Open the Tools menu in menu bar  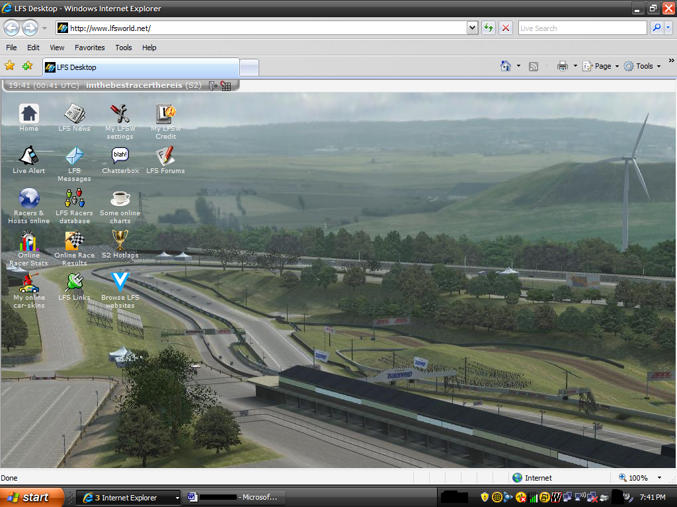pyautogui.click(x=124, y=48)
